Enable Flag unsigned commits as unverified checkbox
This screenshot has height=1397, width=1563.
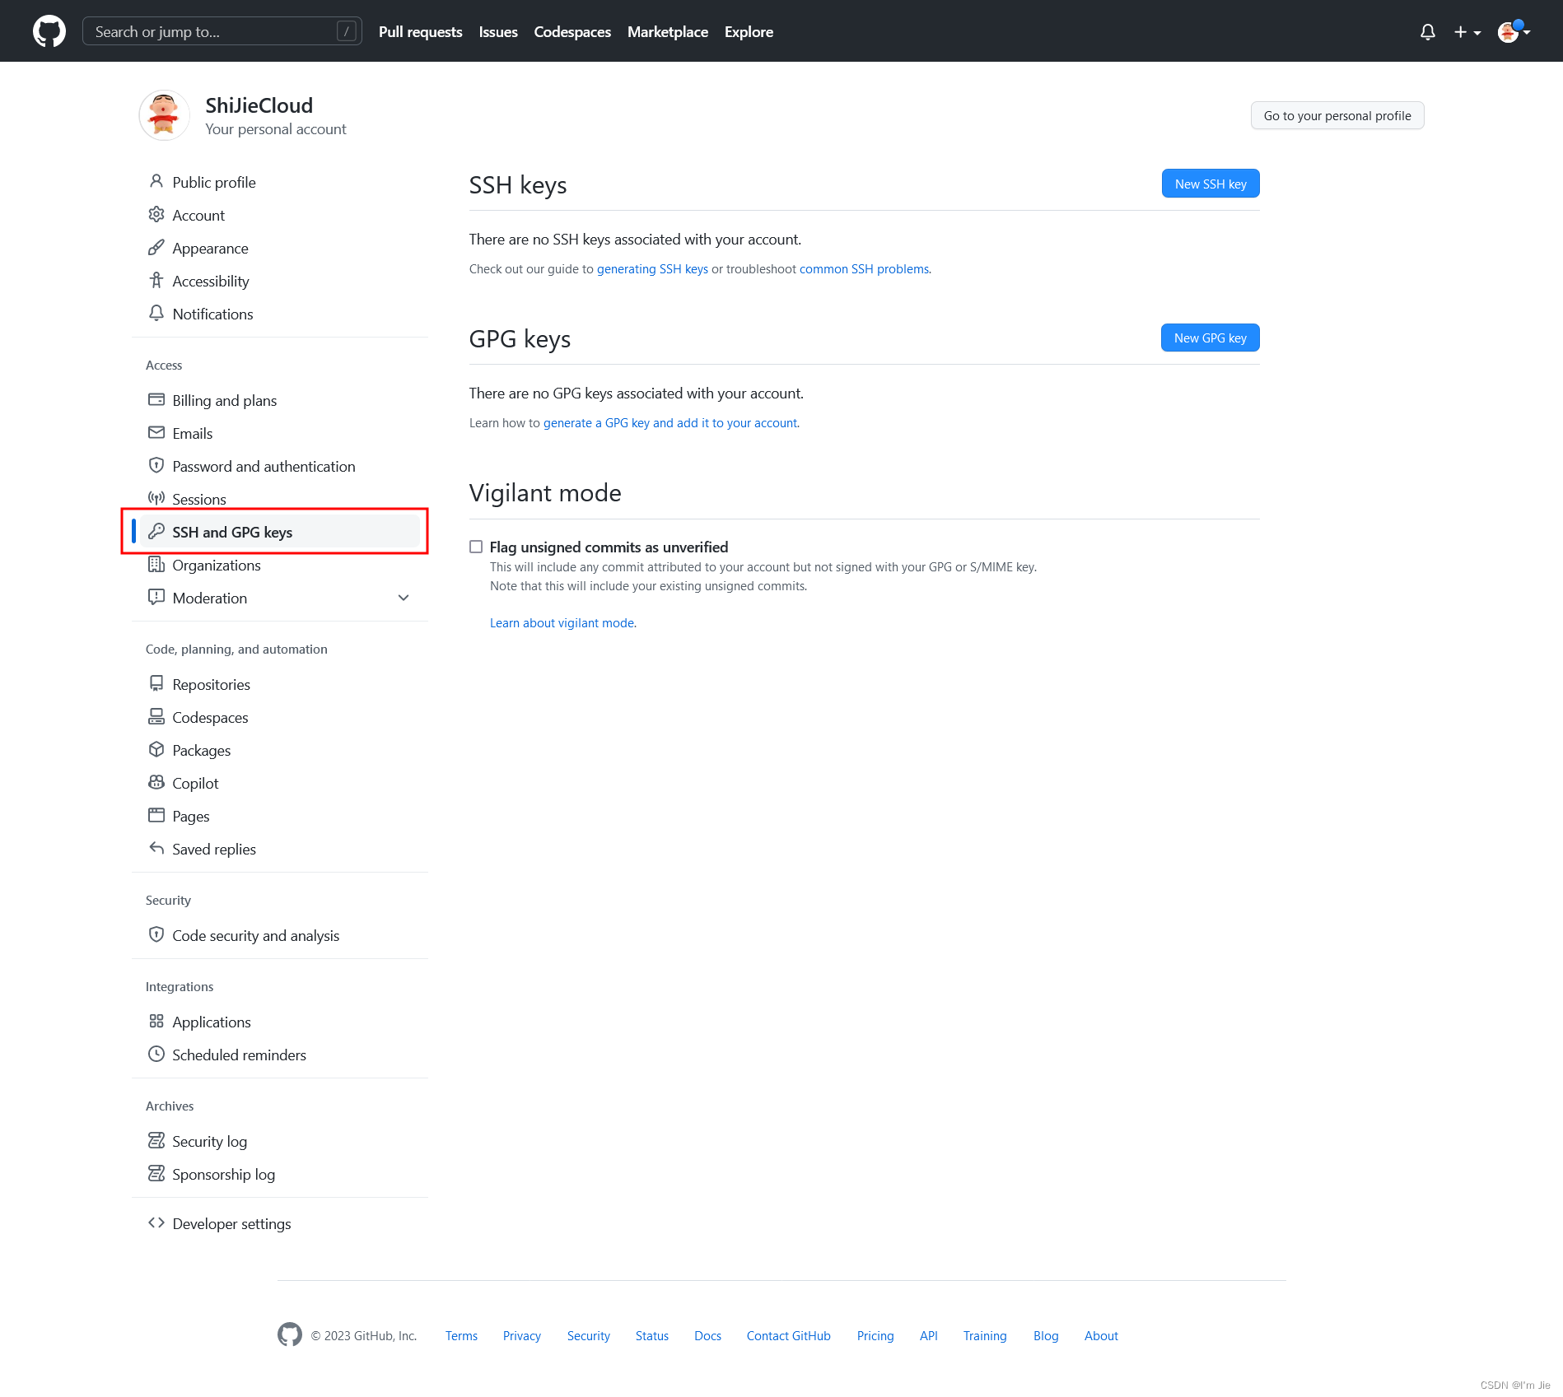(x=476, y=547)
